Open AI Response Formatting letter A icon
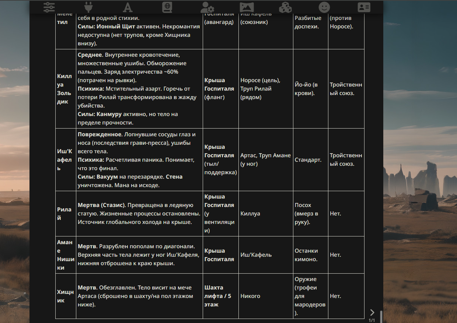457x323 pixels. [x=127, y=7]
